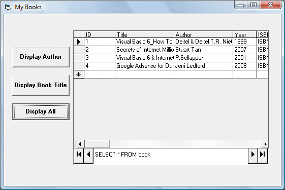285x190 pixels.
Task: Click the ID column header
Action: [x=100, y=34]
